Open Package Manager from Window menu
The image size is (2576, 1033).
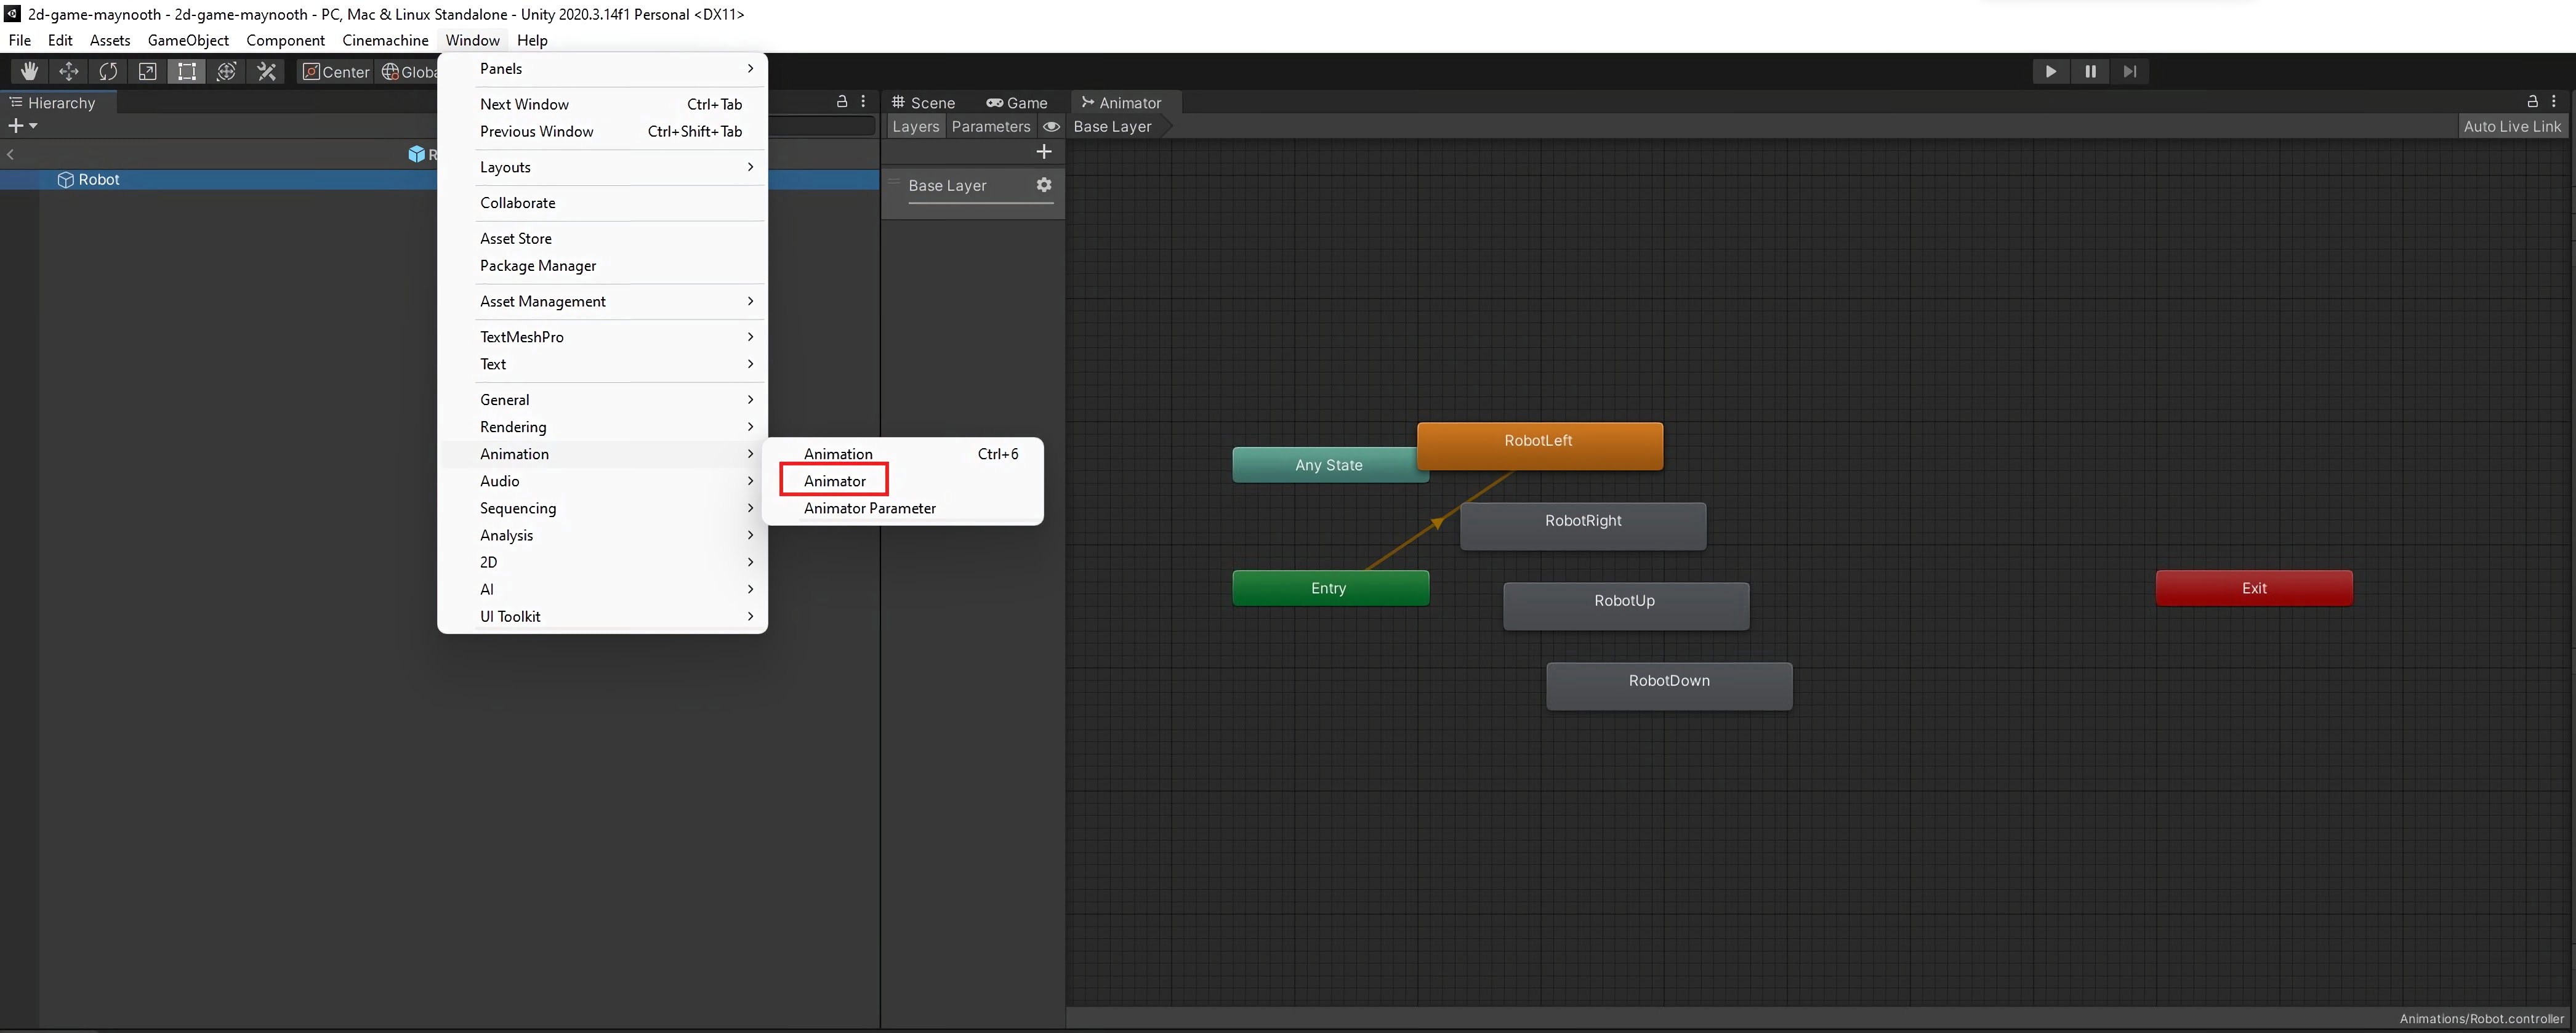(603, 266)
